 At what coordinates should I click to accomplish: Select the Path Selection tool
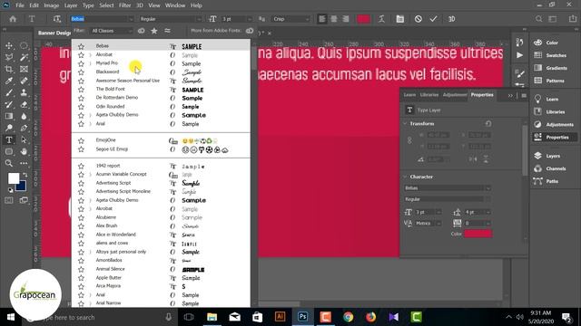[x=24, y=139]
